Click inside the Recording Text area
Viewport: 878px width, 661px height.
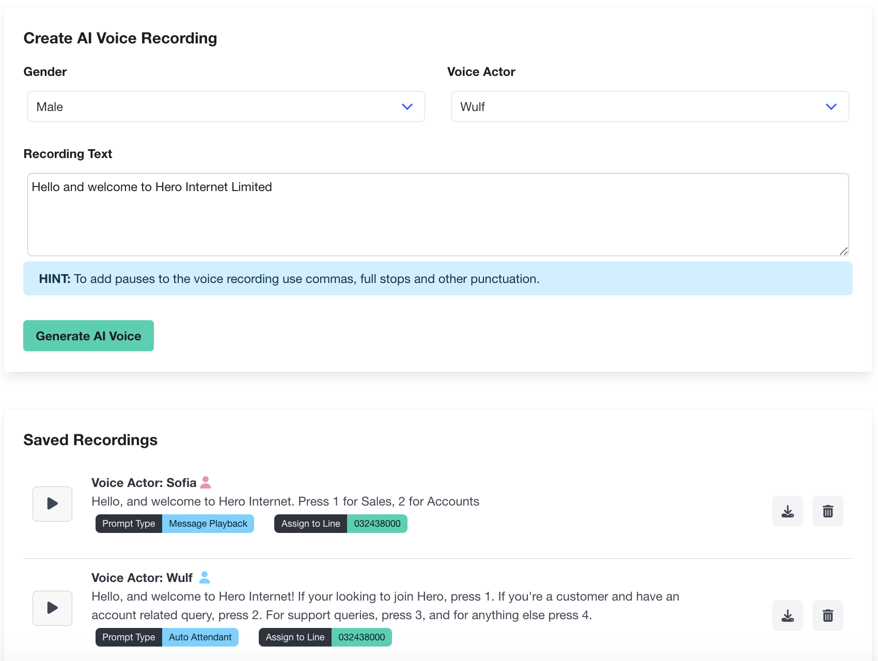(438, 214)
